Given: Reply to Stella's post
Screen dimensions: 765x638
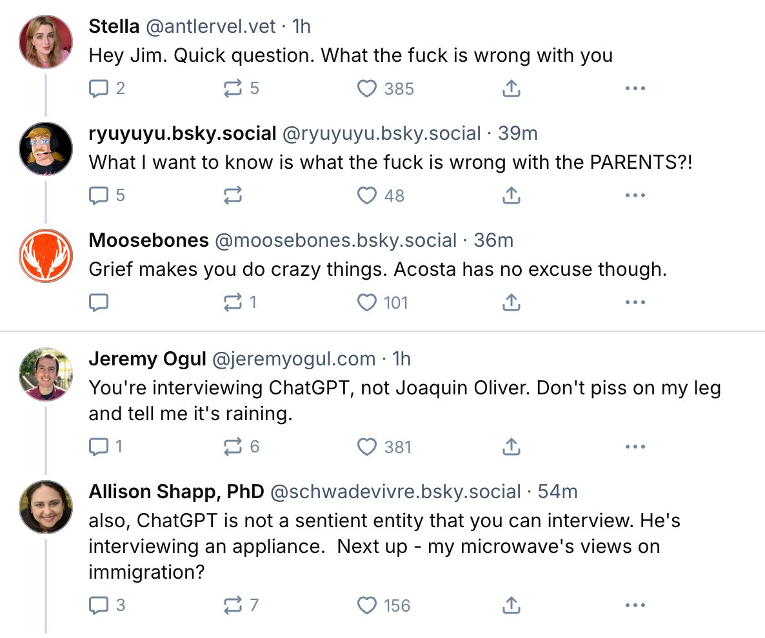Looking at the screenshot, I should (98, 88).
